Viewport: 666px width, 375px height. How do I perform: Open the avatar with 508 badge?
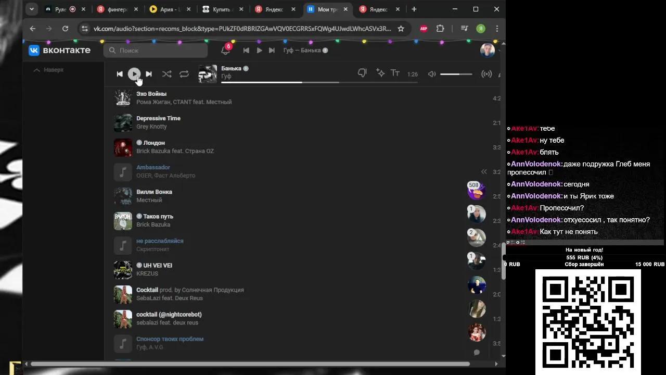click(x=476, y=191)
